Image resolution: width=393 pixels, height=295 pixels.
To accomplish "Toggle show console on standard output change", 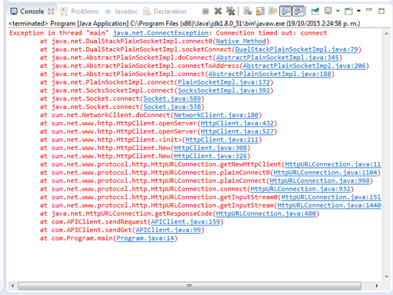I will tap(286, 11).
